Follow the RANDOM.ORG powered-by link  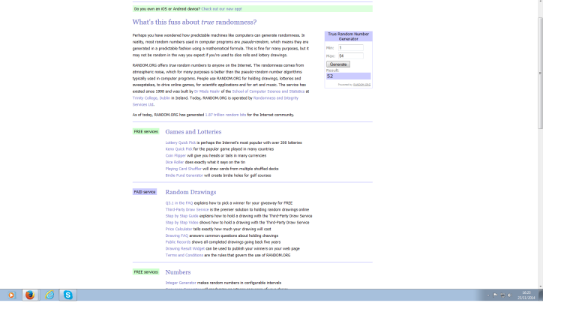click(361, 85)
